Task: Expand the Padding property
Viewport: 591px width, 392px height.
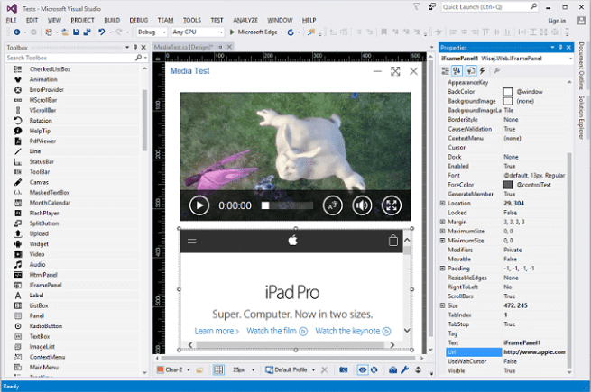Action: tap(442, 269)
